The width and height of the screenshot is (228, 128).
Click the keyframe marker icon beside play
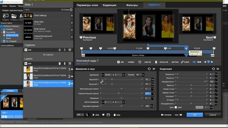tap(103, 115)
